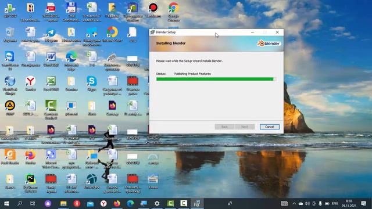
Task: Show hidden tray icons chevron
Action: point(294,204)
